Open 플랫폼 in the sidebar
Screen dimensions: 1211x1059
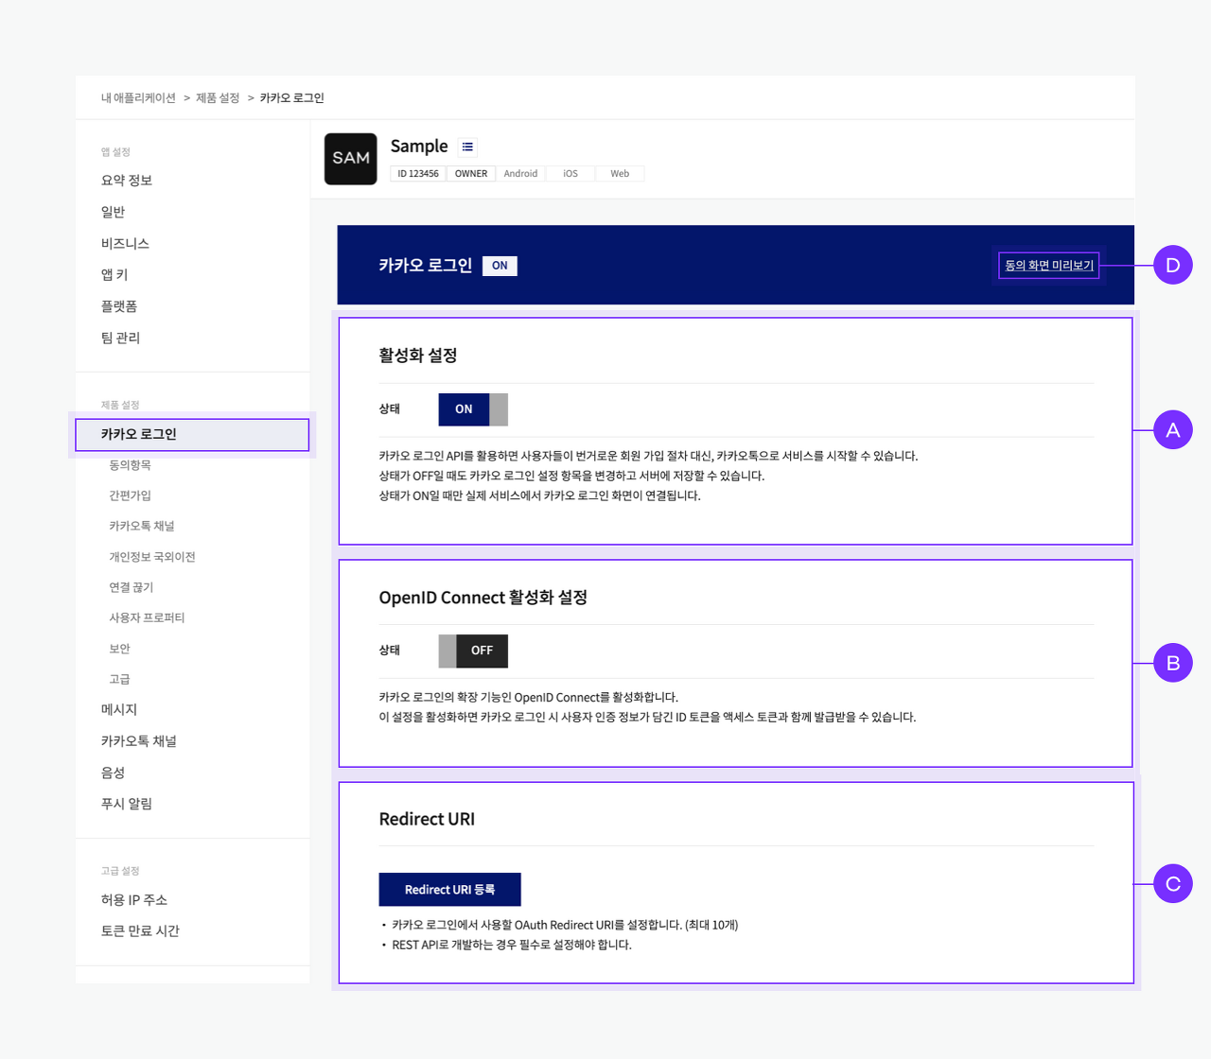click(119, 306)
